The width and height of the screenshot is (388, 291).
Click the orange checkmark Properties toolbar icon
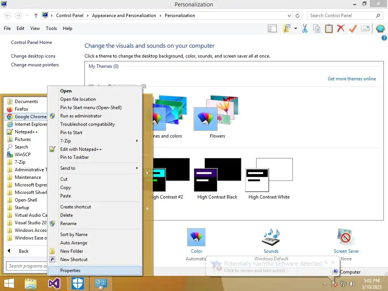click(x=353, y=28)
